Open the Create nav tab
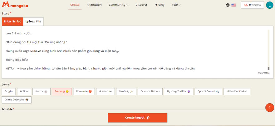 75,5
